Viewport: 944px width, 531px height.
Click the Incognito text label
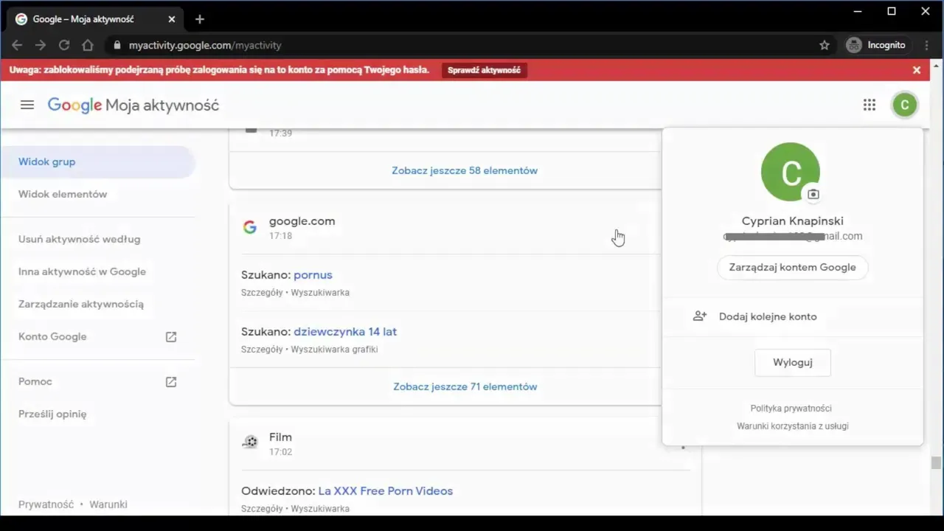(x=886, y=45)
